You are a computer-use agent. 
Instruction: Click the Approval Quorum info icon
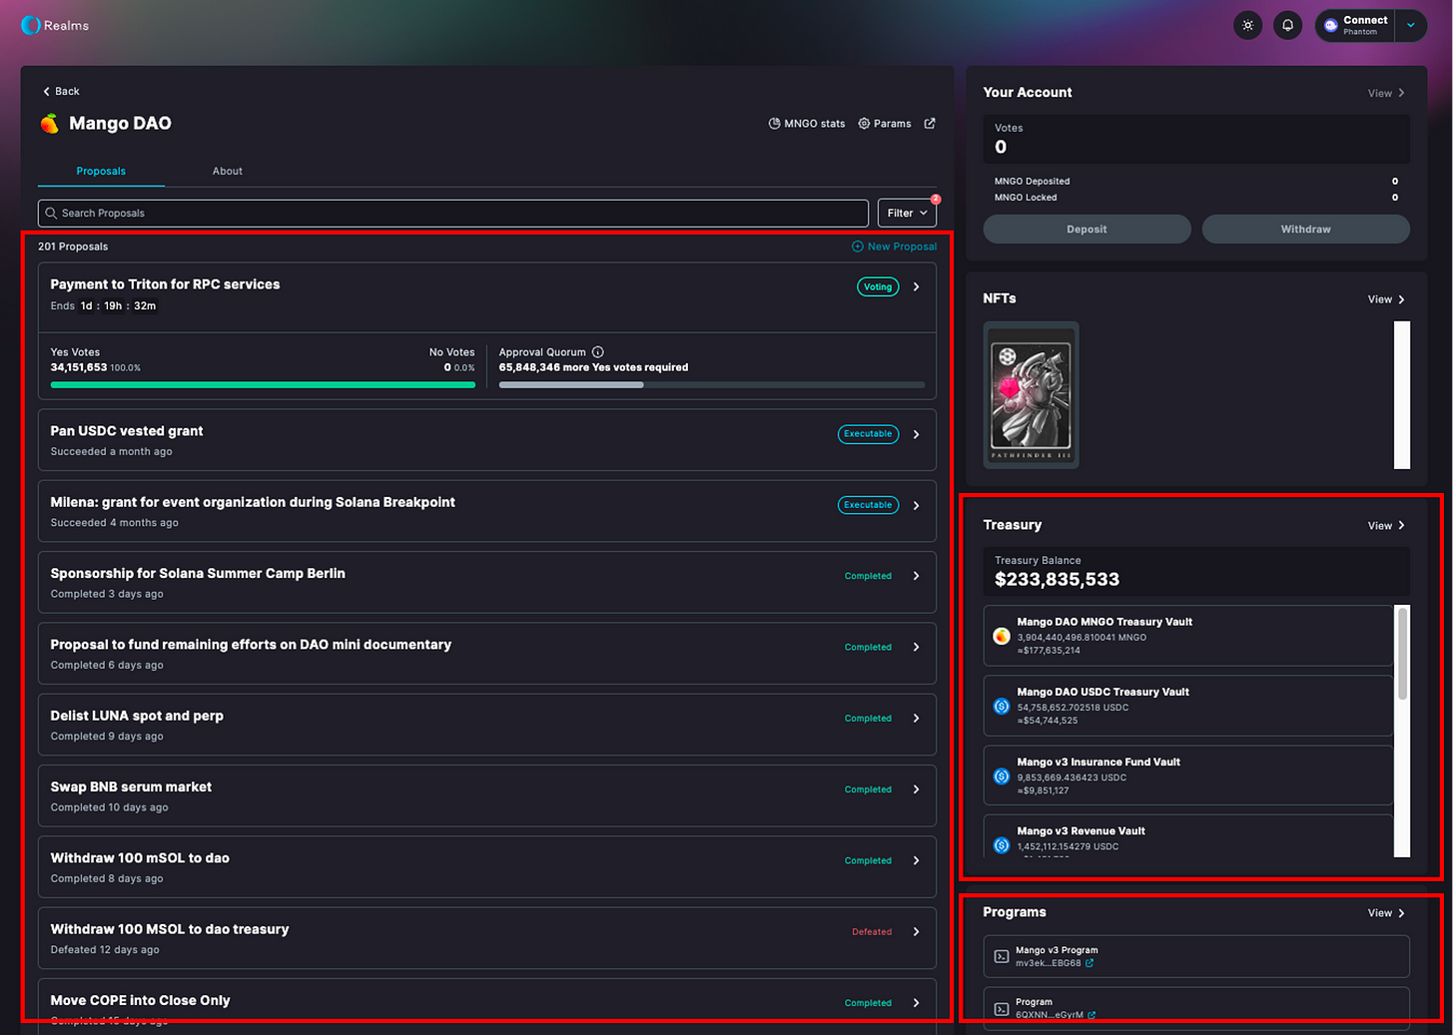[598, 352]
